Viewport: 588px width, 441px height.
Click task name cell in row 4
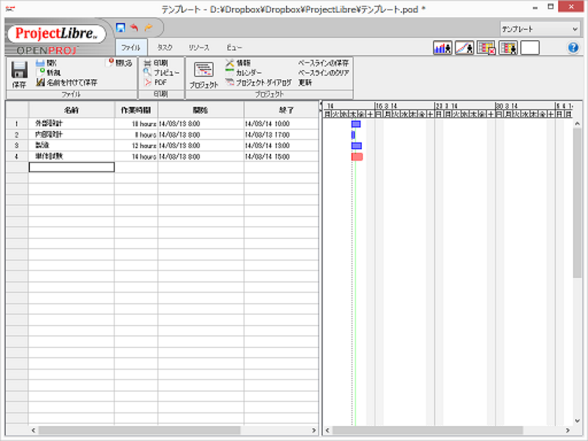click(71, 156)
